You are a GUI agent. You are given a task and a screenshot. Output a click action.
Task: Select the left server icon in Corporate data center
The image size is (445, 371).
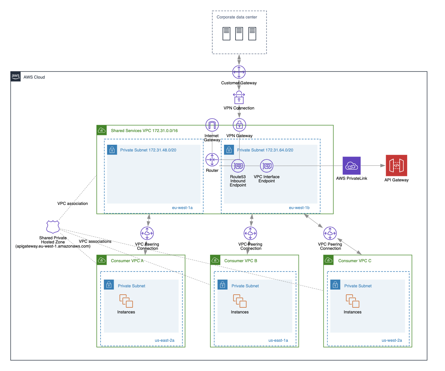click(x=226, y=34)
